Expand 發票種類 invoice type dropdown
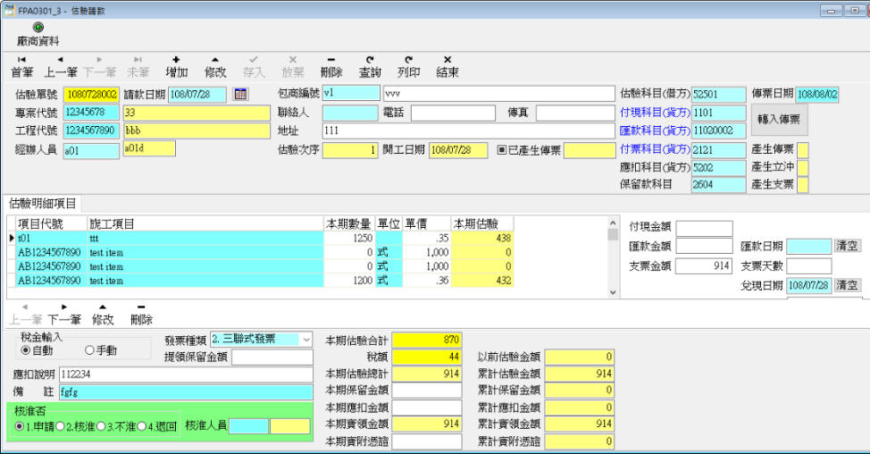870x454 pixels. pos(306,339)
